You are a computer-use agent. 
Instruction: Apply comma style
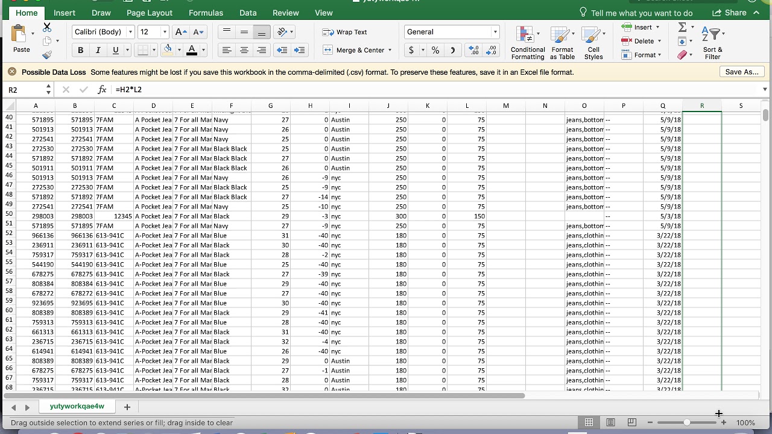tap(452, 50)
